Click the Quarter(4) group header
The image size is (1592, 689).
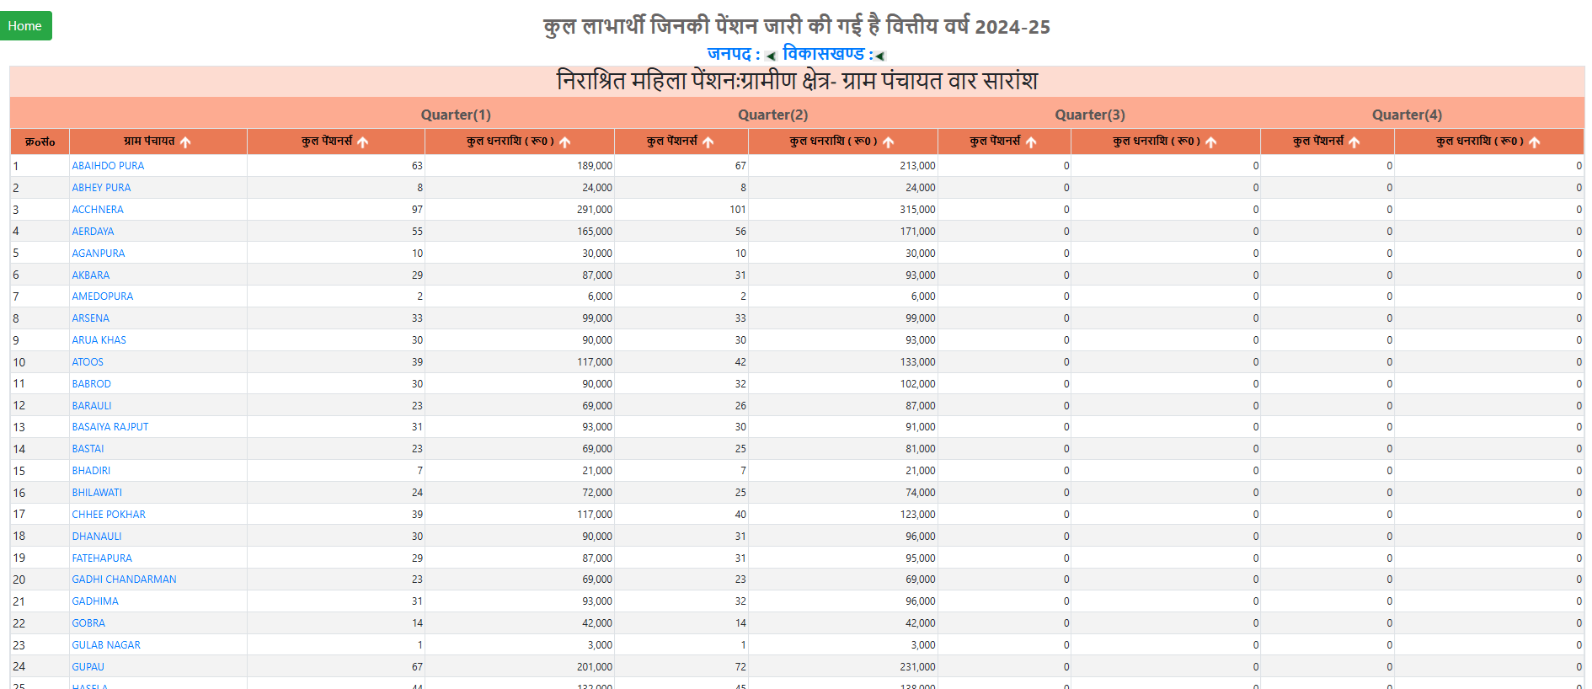pyautogui.click(x=1407, y=115)
